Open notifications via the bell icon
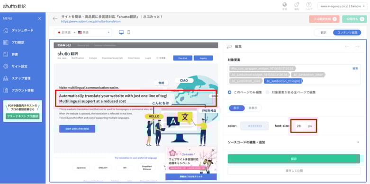 click(x=297, y=5)
